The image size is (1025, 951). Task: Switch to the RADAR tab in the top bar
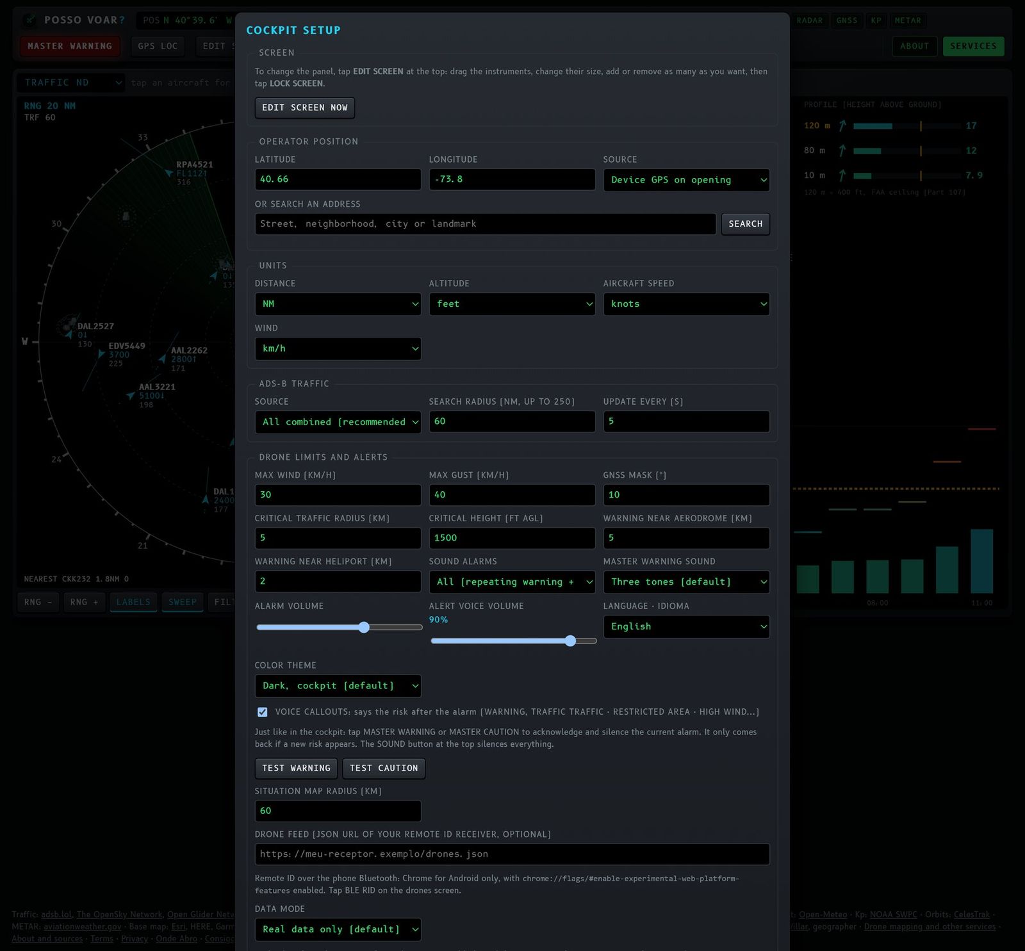click(809, 20)
